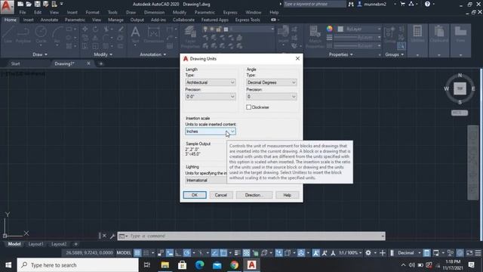This screenshot has width=483, height=272.
Task: Open the Utilities panel icon
Action: click(x=417, y=35)
